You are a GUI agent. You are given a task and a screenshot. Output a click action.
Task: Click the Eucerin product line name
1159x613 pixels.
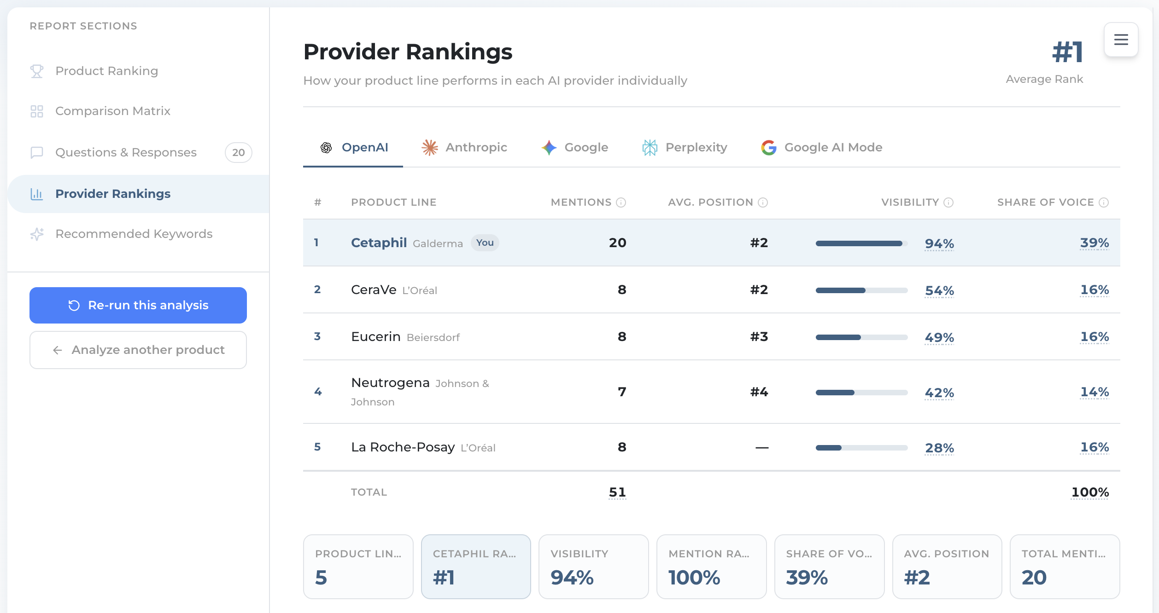(376, 336)
